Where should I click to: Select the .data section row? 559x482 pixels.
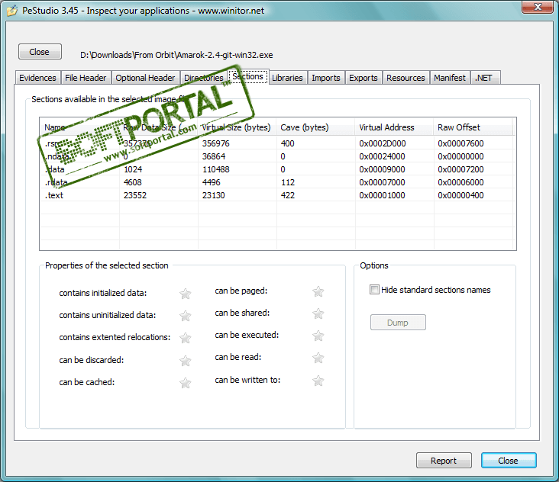pyautogui.click(x=276, y=169)
